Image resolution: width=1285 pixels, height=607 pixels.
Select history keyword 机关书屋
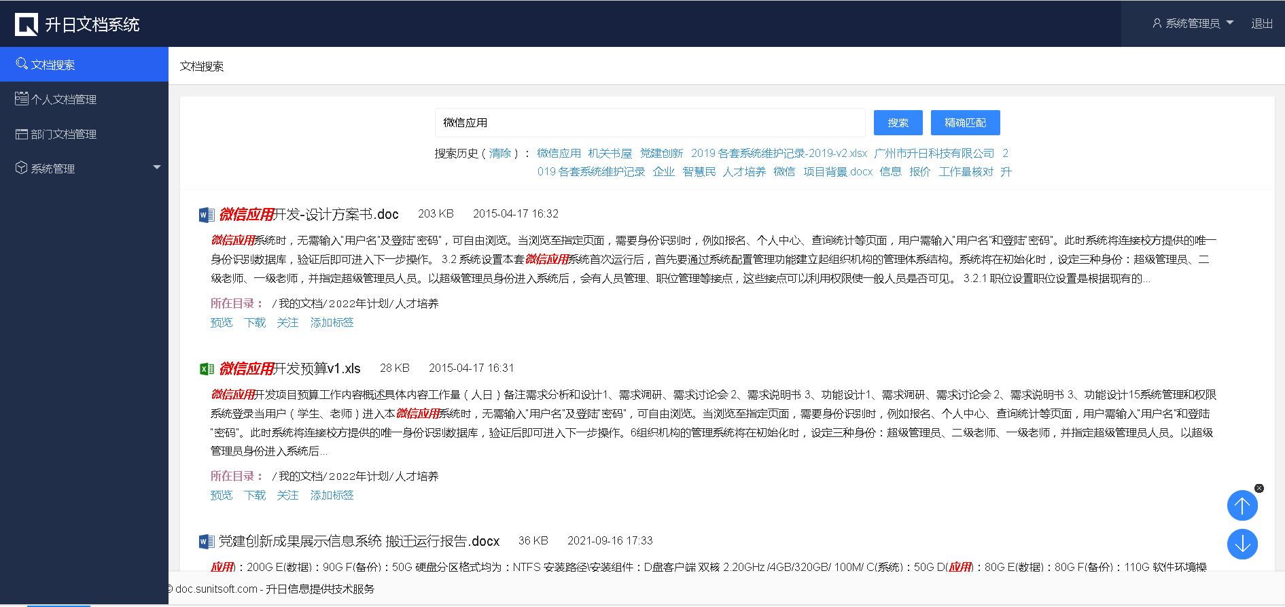(610, 154)
